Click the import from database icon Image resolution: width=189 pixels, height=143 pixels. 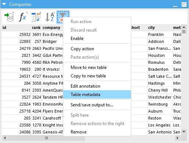pyautogui.click(x=9, y=17)
